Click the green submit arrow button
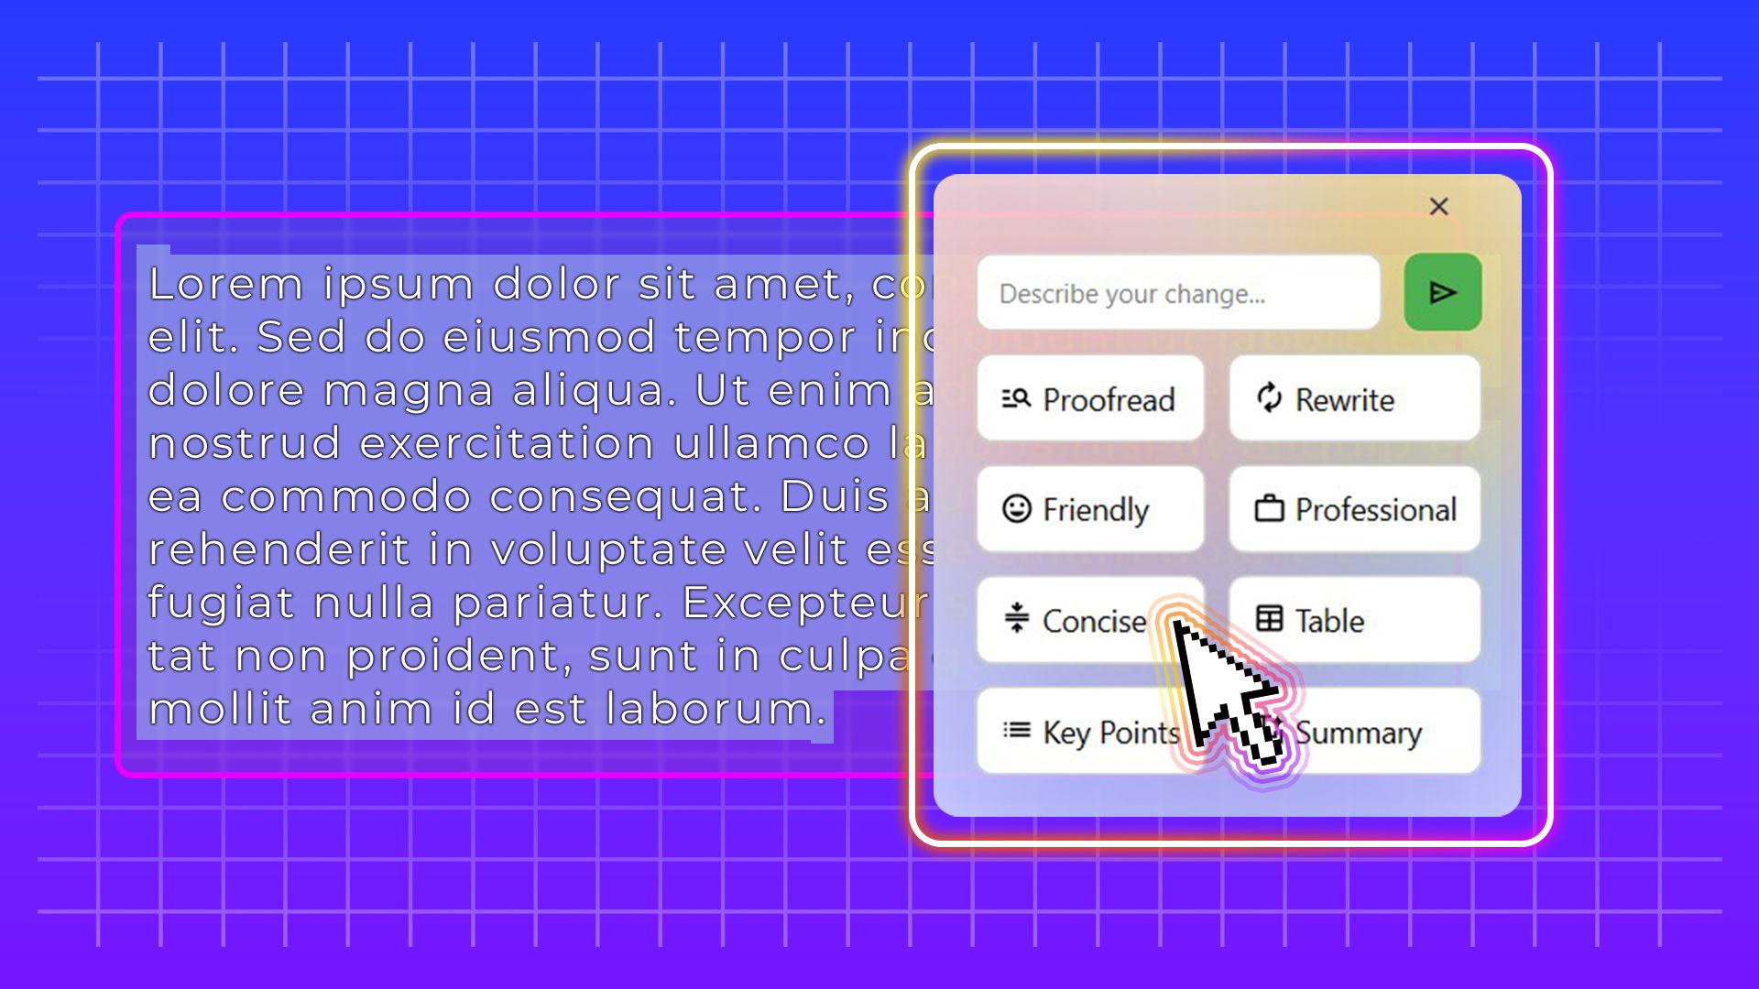The height and width of the screenshot is (989, 1759). (1441, 292)
